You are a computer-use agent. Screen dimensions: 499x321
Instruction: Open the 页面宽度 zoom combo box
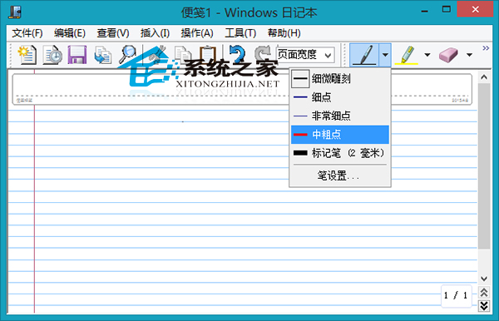pyautogui.click(x=305, y=55)
